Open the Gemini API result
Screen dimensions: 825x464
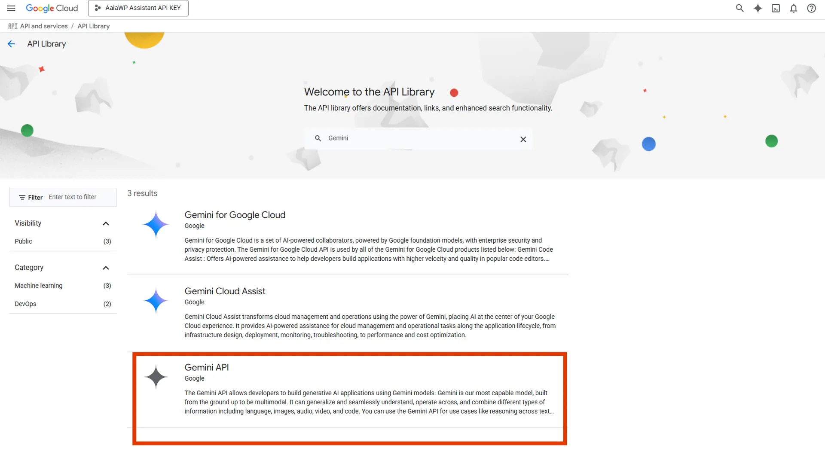point(207,368)
